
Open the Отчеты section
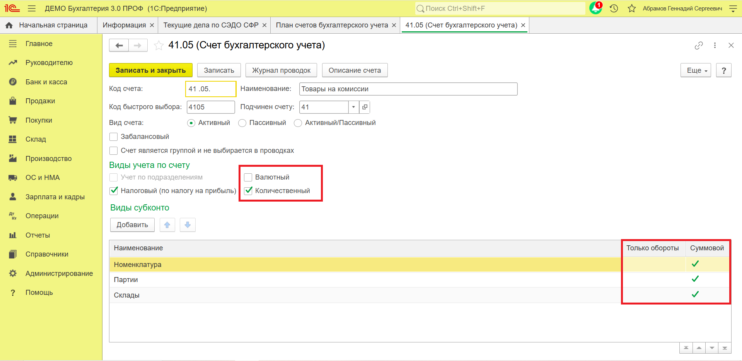click(51, 235)
